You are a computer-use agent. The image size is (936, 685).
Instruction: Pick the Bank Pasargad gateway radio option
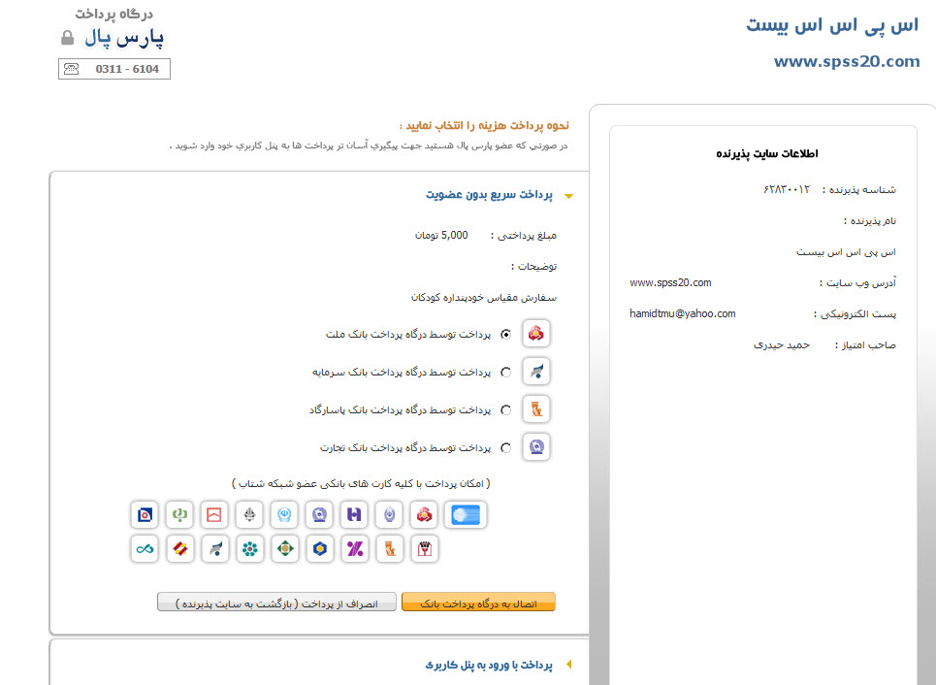pyautogui.click(x=505, y=410)
